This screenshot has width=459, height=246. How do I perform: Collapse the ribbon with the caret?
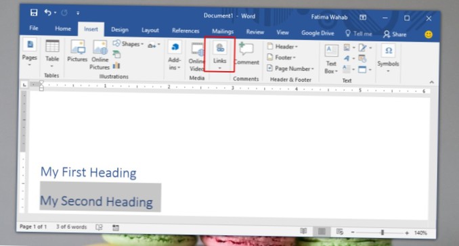pyautogui.click(x=431, y=82)
